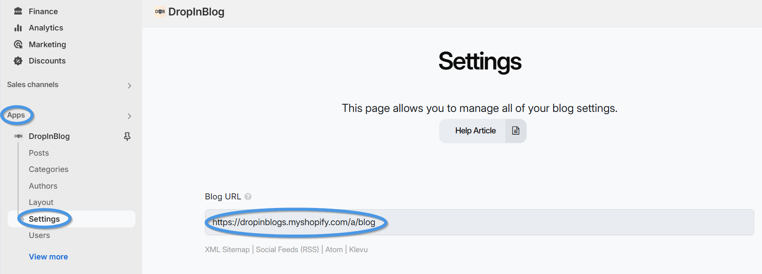Image resolution: width=762 pixels, height=274 pixels.
Task: Click the Blog URL label
Action: (x=223, y=196)
